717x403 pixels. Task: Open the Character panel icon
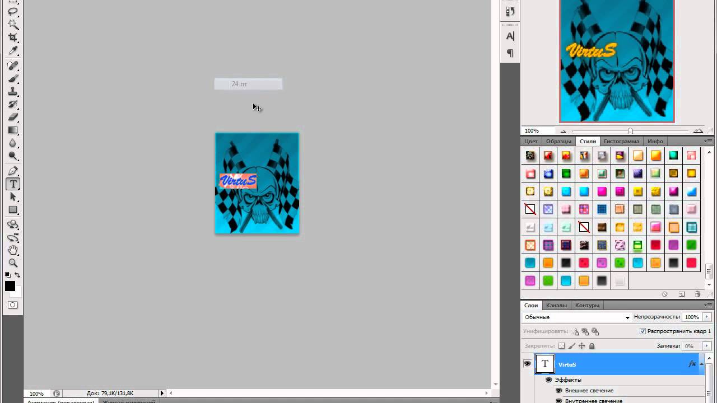[x=510, y=36]
